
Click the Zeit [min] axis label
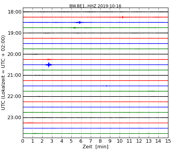pyautogui.click(x=95, y=147)
